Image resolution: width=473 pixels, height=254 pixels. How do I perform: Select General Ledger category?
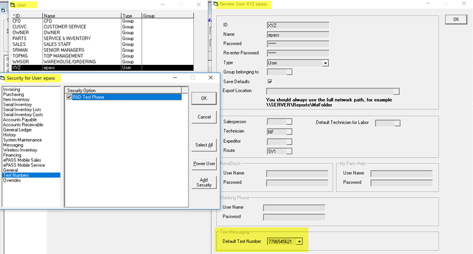pyautogui.click(x=17, y=130)
